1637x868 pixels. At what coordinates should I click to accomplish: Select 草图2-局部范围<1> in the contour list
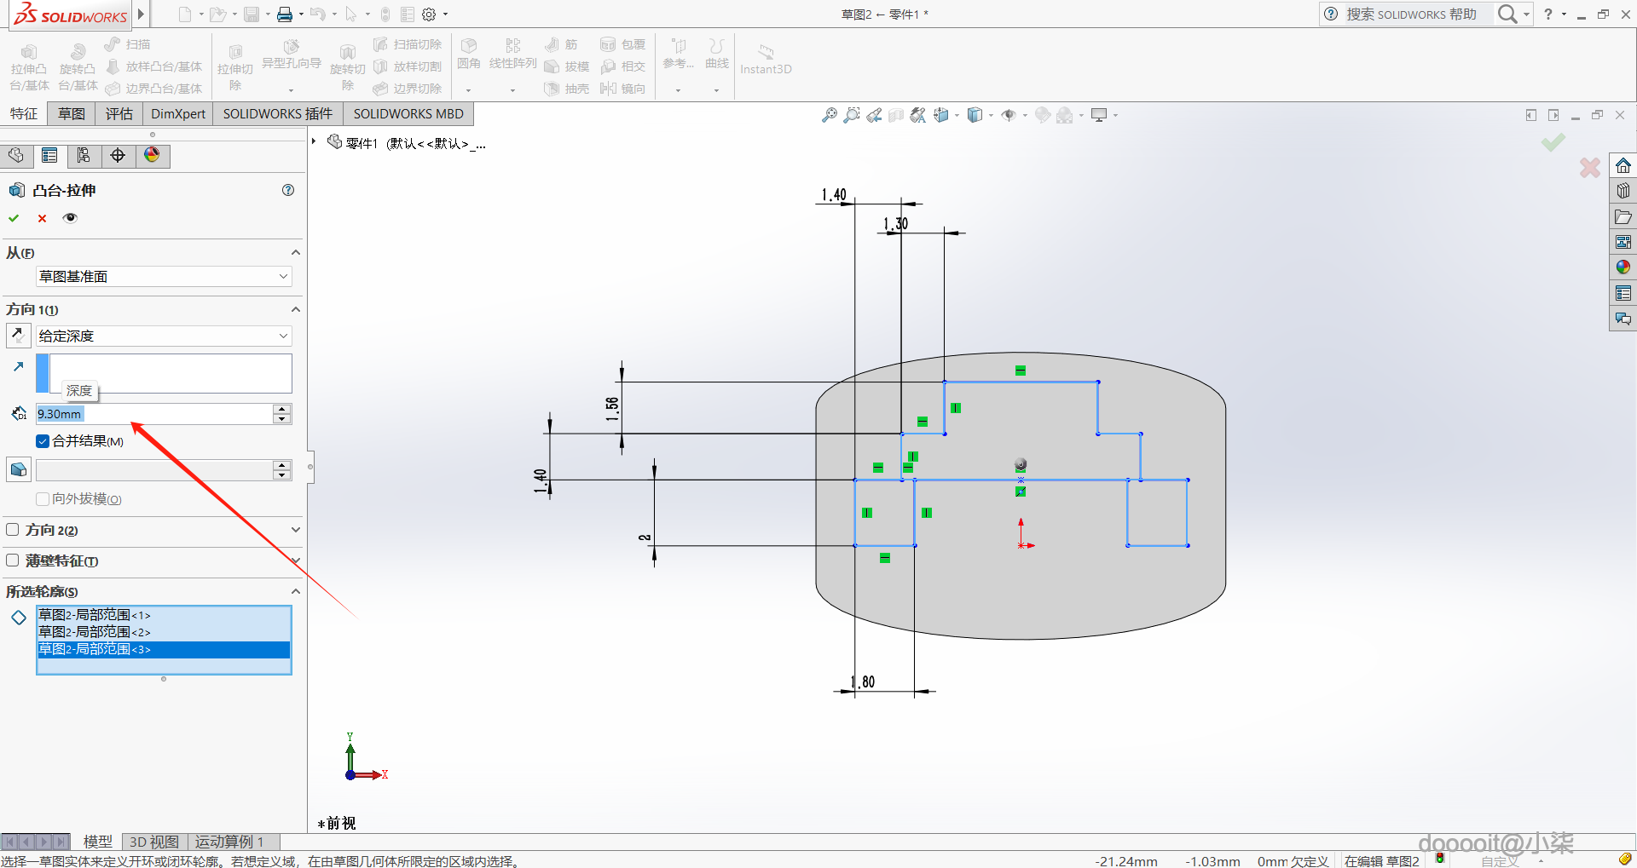tap(164, 615)
